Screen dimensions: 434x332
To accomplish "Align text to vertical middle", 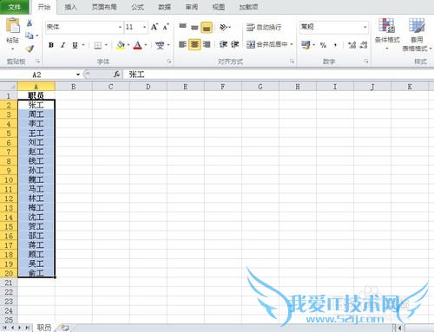I will 194,27.
